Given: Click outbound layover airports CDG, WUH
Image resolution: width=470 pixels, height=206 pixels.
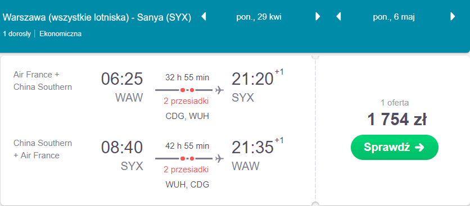Looking at the screenshot, I should [x=187, y=116].
